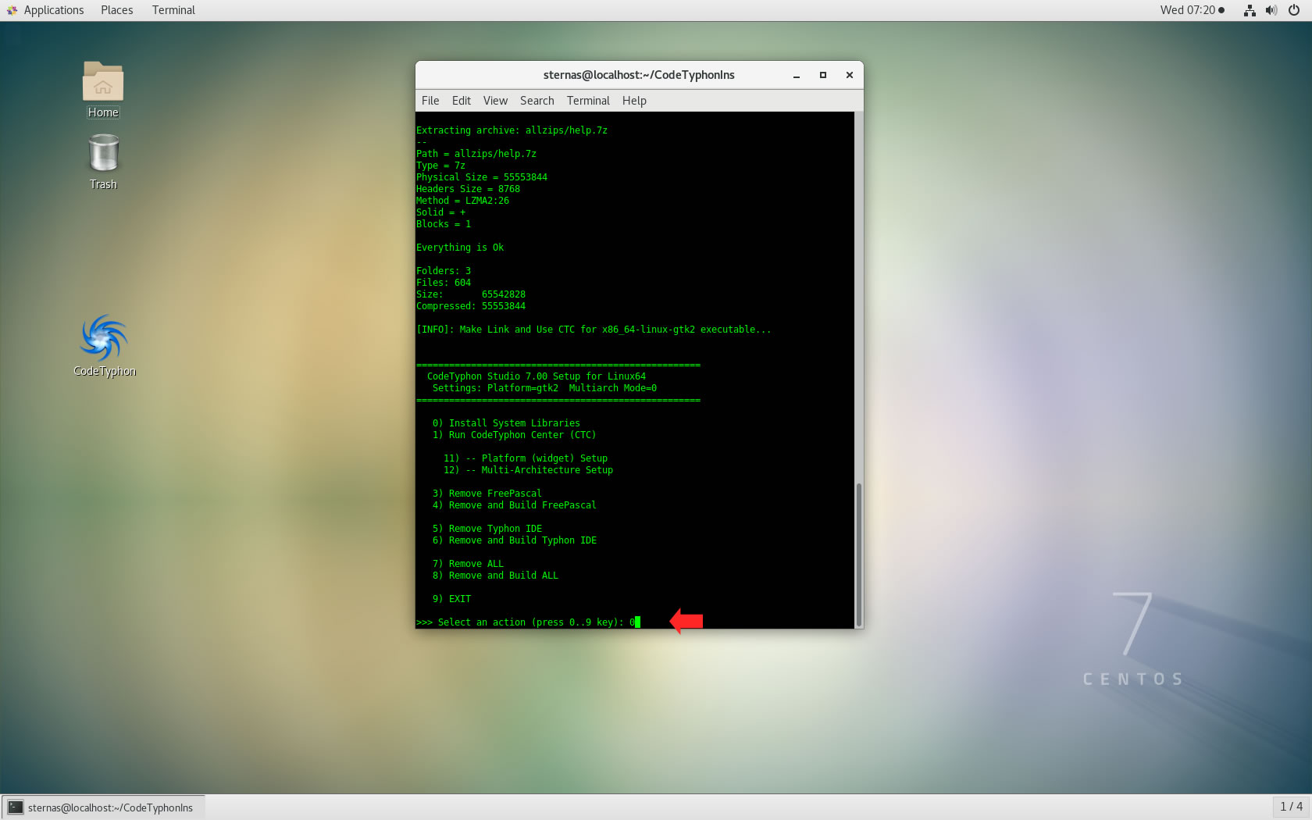1312x820 pixels.
Task: Click 'Extracting archive: allzips/help.7z' line
Action: click(x=512, y=130)
